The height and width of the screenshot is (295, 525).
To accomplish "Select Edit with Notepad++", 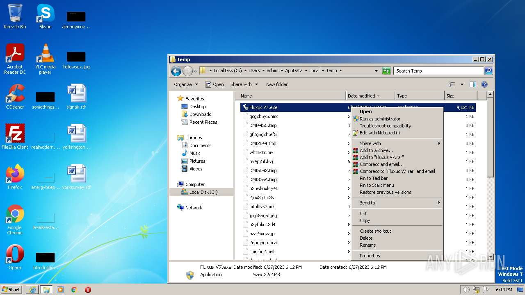I will click(397, 133).
